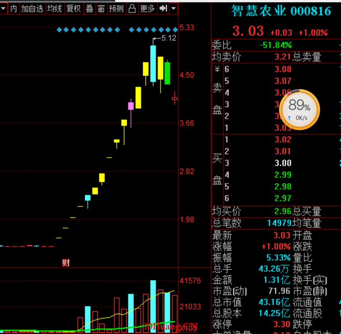Select buy level 2 price 3.01
The height and width of the screenshot is (334, 341).
[283, 151]
